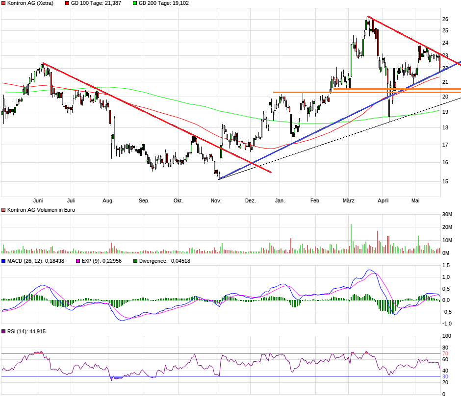Click the magenta EXP legend square
The height and width of the screenshot is (399, 461).
(78, 261)
